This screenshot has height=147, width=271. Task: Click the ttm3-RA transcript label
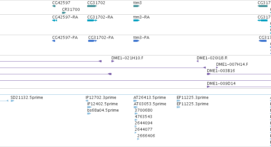[x=141, y=17]
